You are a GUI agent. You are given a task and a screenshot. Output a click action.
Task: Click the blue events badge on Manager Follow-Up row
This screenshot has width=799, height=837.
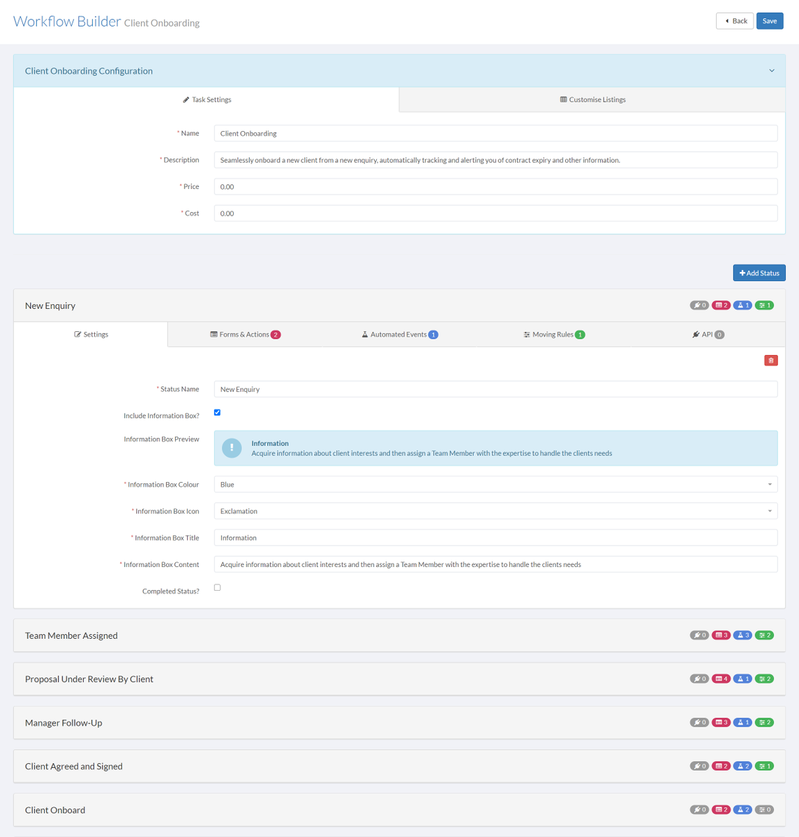click(x=742, y=723)
